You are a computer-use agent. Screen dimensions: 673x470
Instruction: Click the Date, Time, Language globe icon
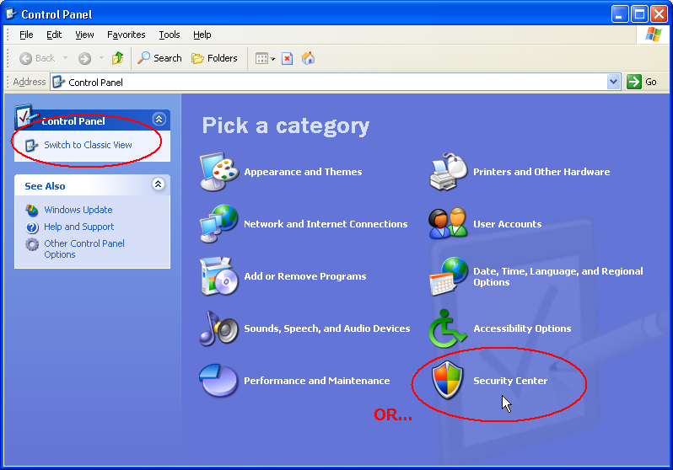[449, 276]
